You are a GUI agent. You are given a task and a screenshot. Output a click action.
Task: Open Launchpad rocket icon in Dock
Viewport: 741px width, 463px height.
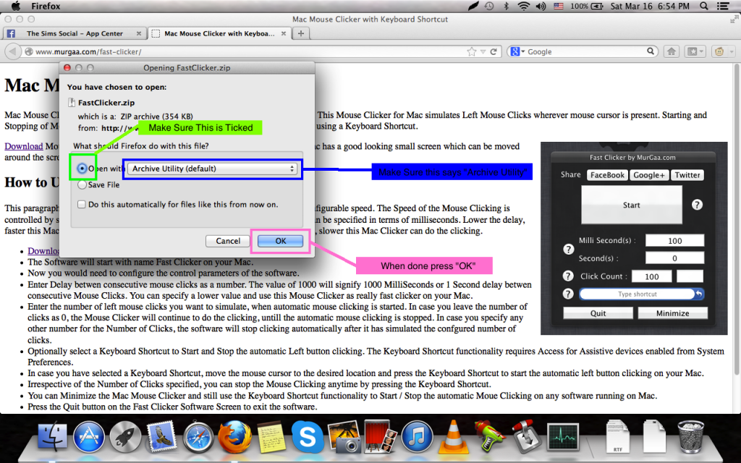point(125,436)
